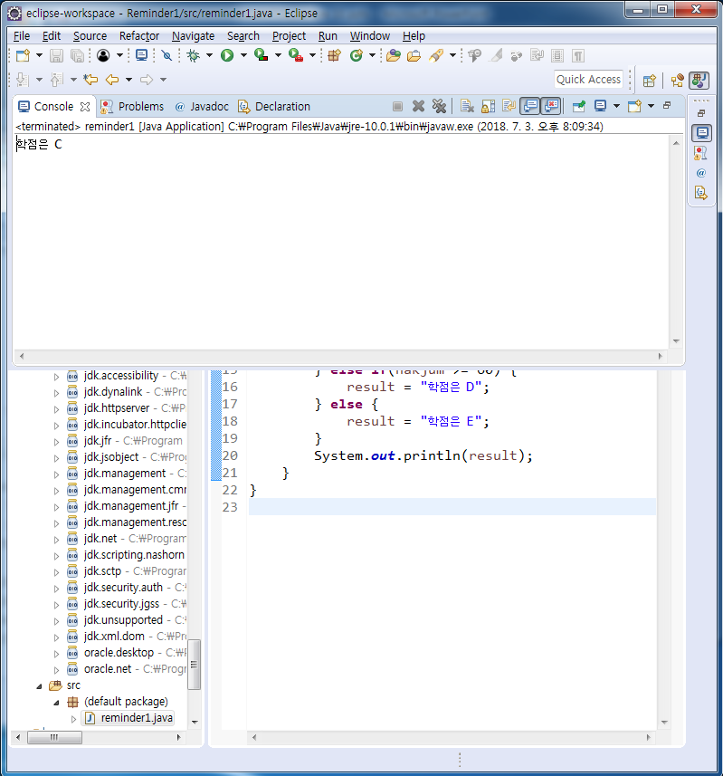The width and height of the screenshot is (723, 776).
Task: Switch to the Problems tab
Action: pos(132,107)
